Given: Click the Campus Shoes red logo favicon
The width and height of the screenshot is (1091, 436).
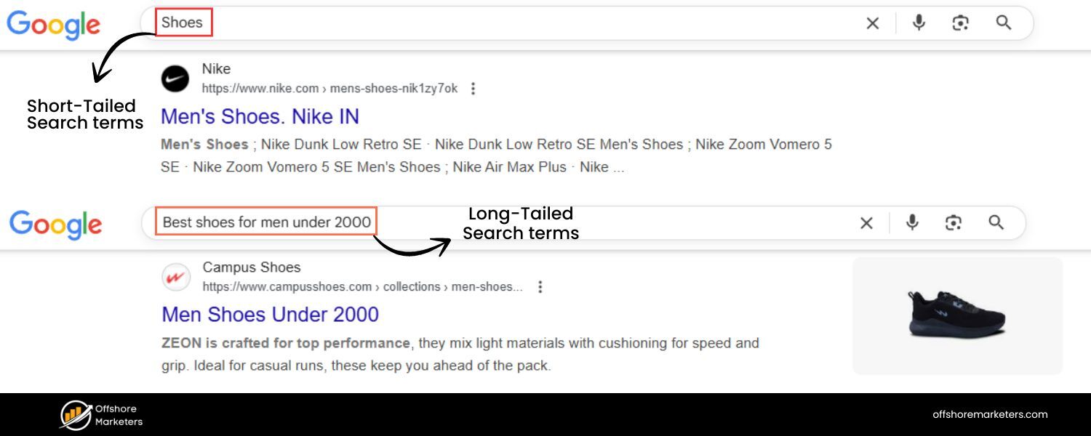Looking at the screenshot, I should [175, 276].
